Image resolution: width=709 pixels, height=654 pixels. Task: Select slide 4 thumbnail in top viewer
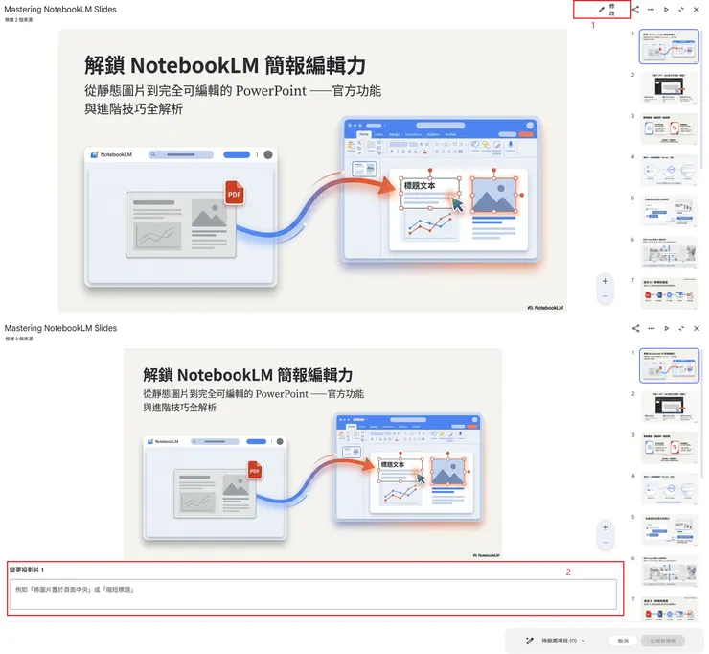(669, 170)
